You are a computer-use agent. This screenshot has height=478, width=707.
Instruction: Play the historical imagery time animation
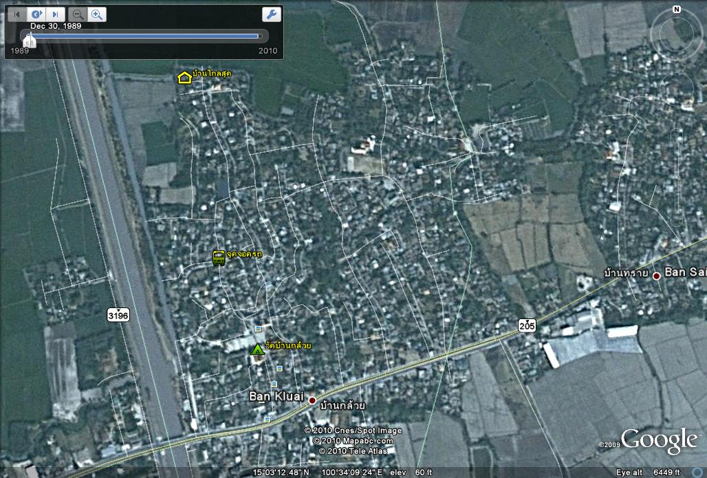tap(36, 14)
